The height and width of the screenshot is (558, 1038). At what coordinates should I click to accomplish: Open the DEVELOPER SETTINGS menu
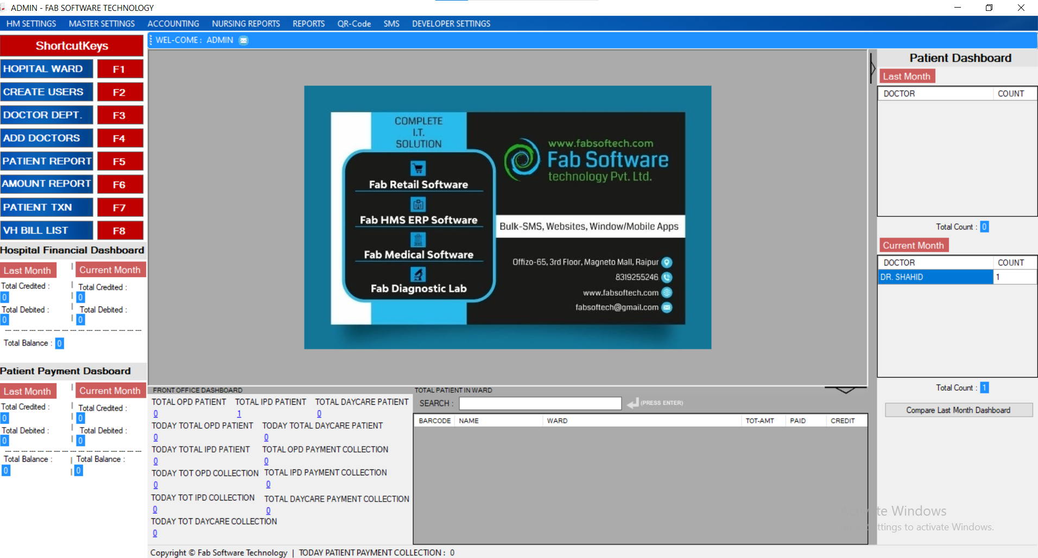coord(451,24)
